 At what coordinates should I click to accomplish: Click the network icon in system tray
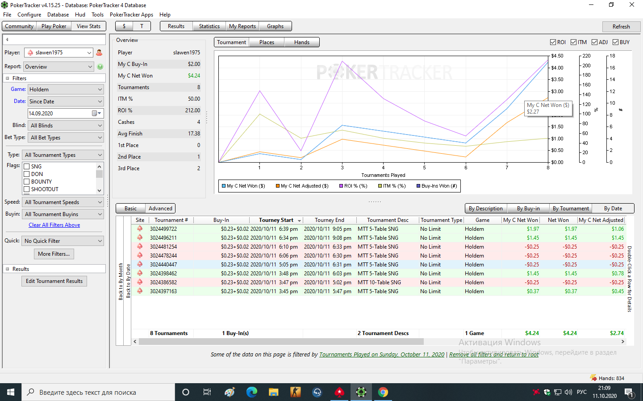click(x=558, y=392)
